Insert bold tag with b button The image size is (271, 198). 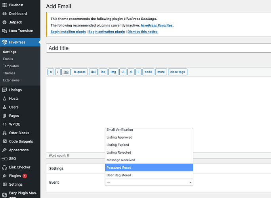51,72
